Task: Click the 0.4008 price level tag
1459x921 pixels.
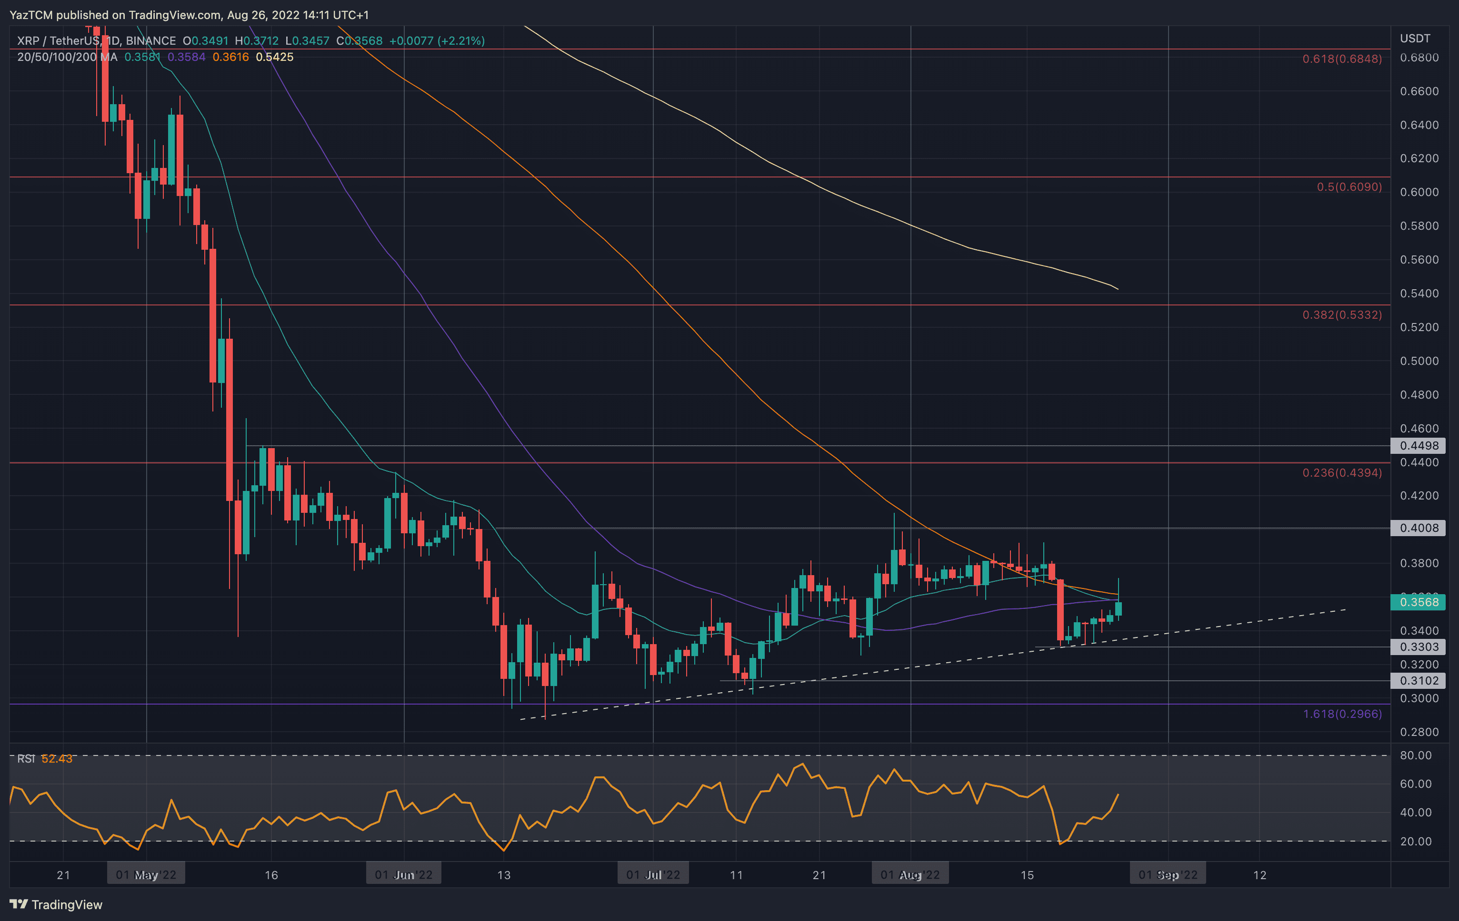Action: pyautogui.click(x=1418, y=528)
